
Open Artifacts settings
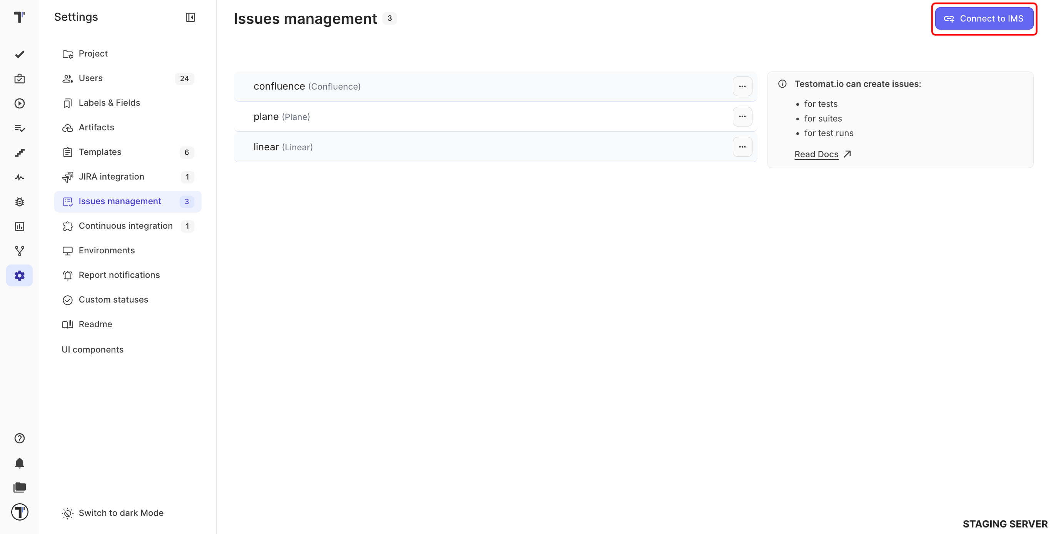128,128
